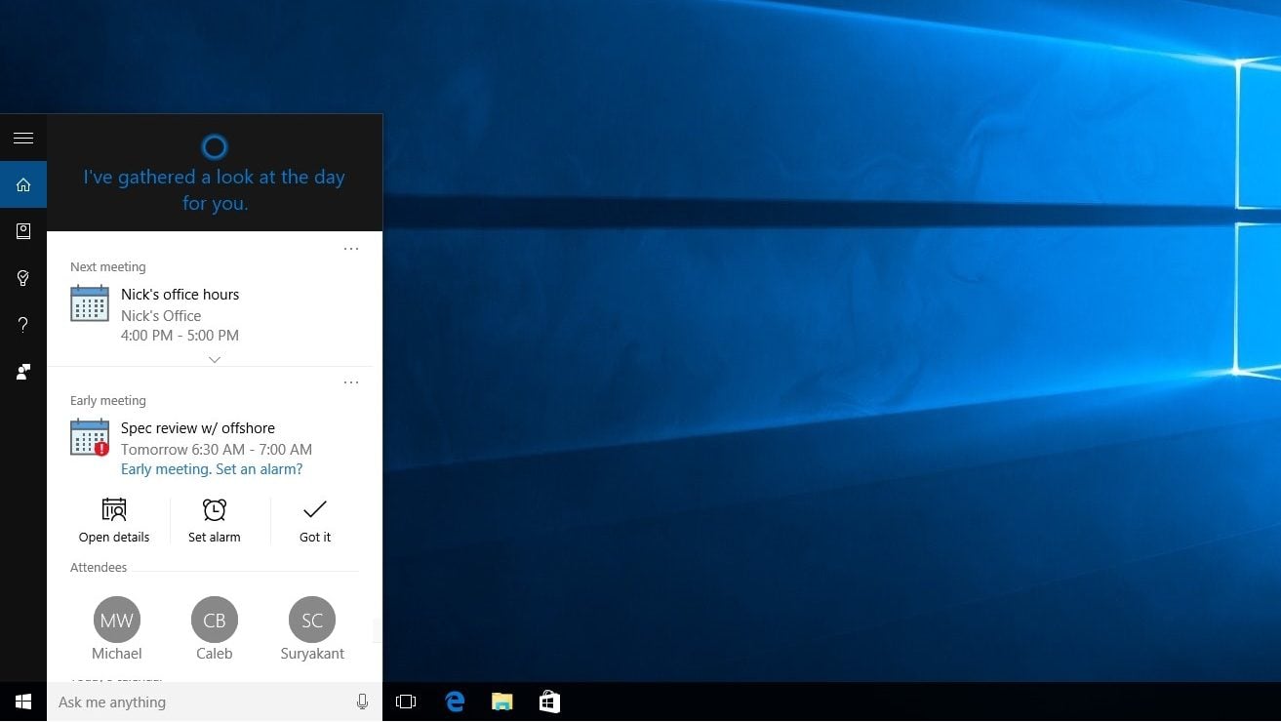This screenshot has height=722, width=1281.
Task: Open File Explorer from the taskbar
Action: pyautogui.click(x=501, y=702)
